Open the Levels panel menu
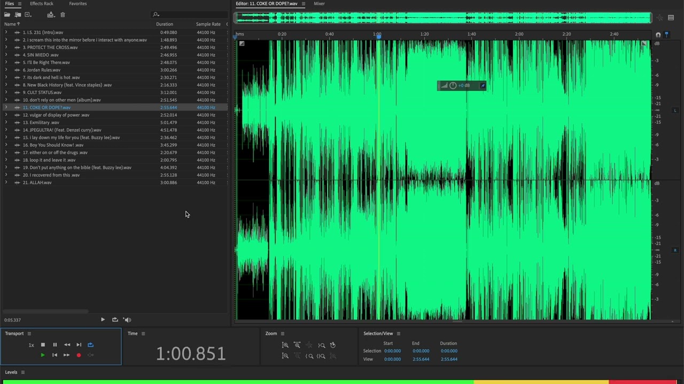The height and width of the screenshot is (384, 684). point(22,372)
